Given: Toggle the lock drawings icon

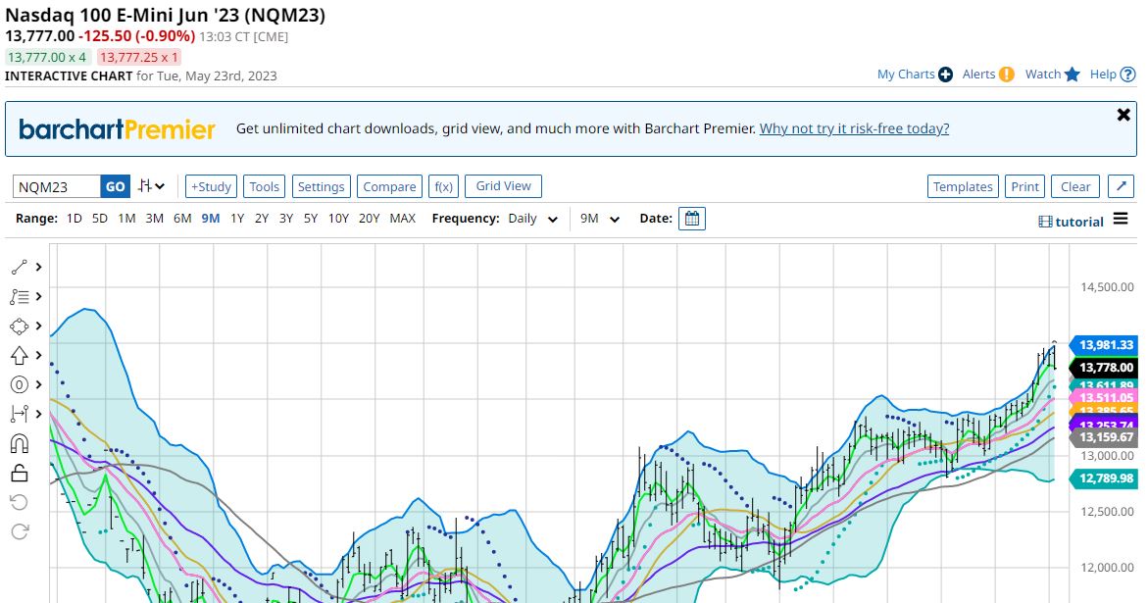Looking at the screenshot, I should tap(19, 473).
